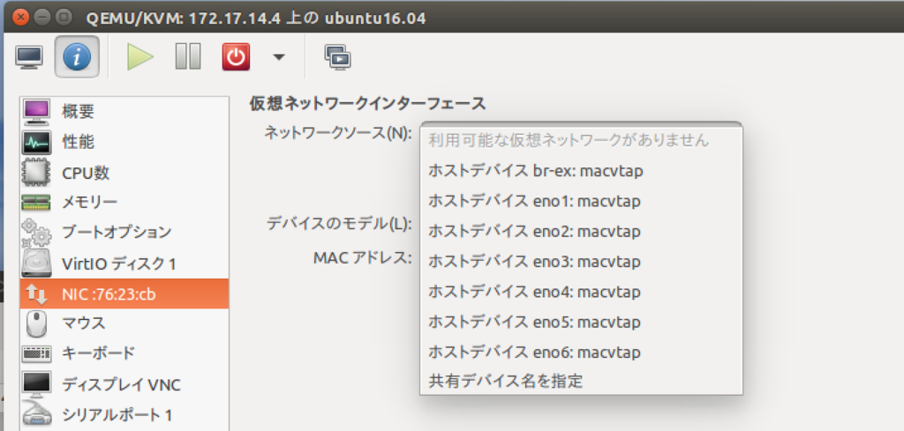
Task: Click the MAC アドレス: label
Action: click(363, 256)
